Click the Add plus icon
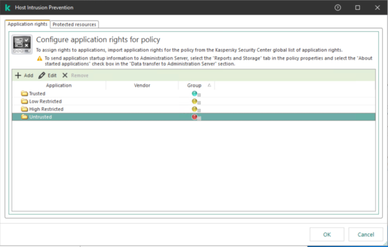The image size is (388, 247). (x=18, y=75)
